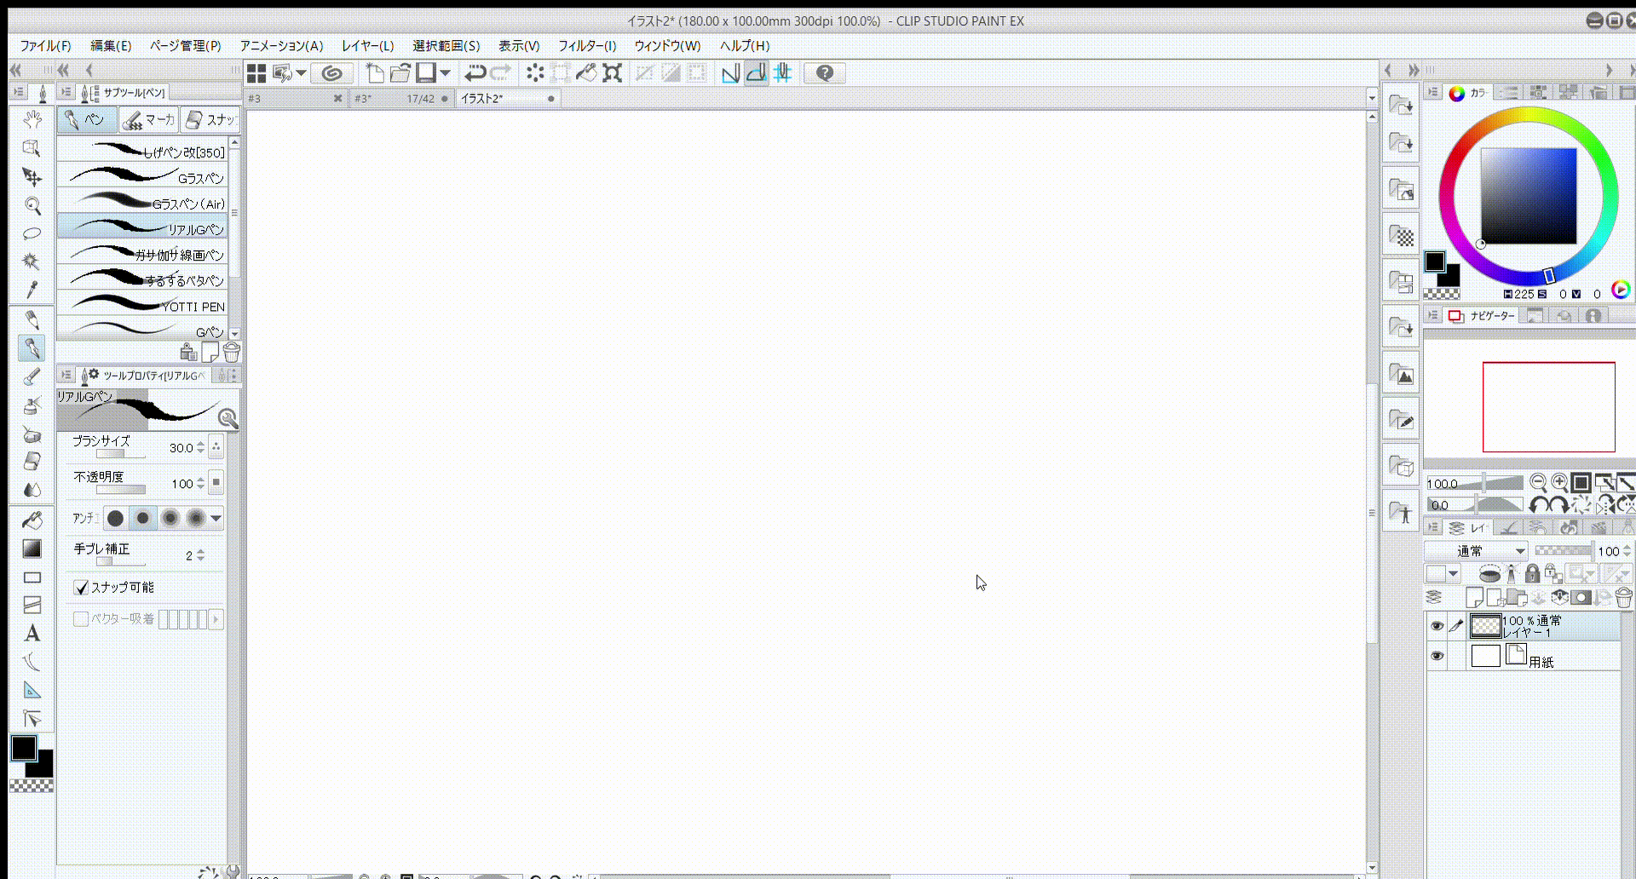Viewport: 1636px width, 879px height.
Task: Switch to the マーカー sub tool tab
Action: [x=149, y=120]
